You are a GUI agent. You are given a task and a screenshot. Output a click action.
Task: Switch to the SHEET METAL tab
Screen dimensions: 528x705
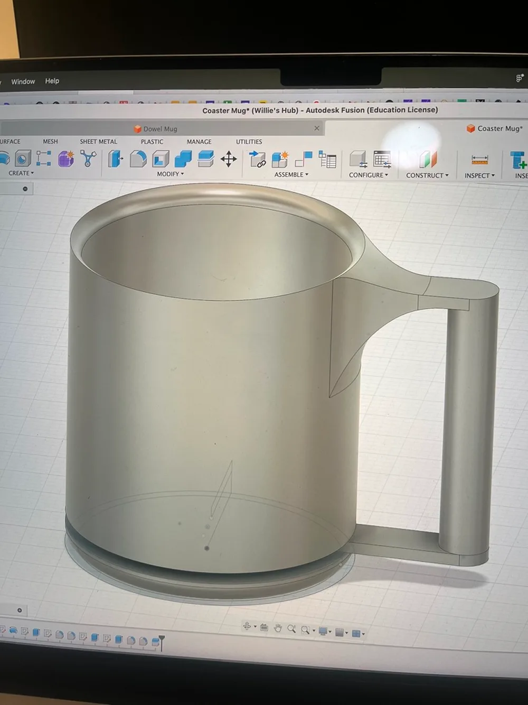coord(98,142)
